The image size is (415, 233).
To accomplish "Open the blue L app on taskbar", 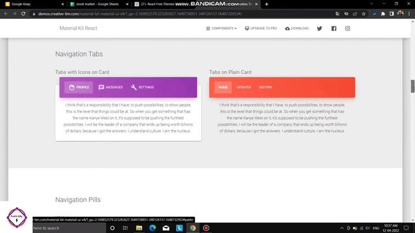I will (x=180, y=228).
